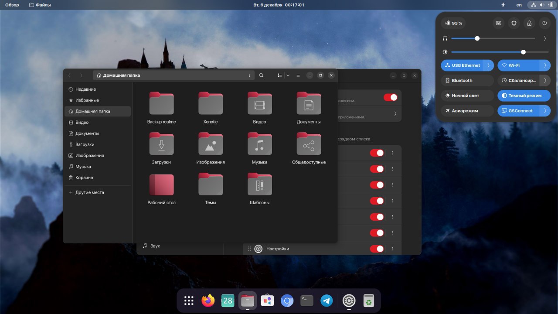This screenshot has height=314, width=558.
Task: Open Корзина in the Files sidebar
Action: pyautogui.click(x=84, y=177)
